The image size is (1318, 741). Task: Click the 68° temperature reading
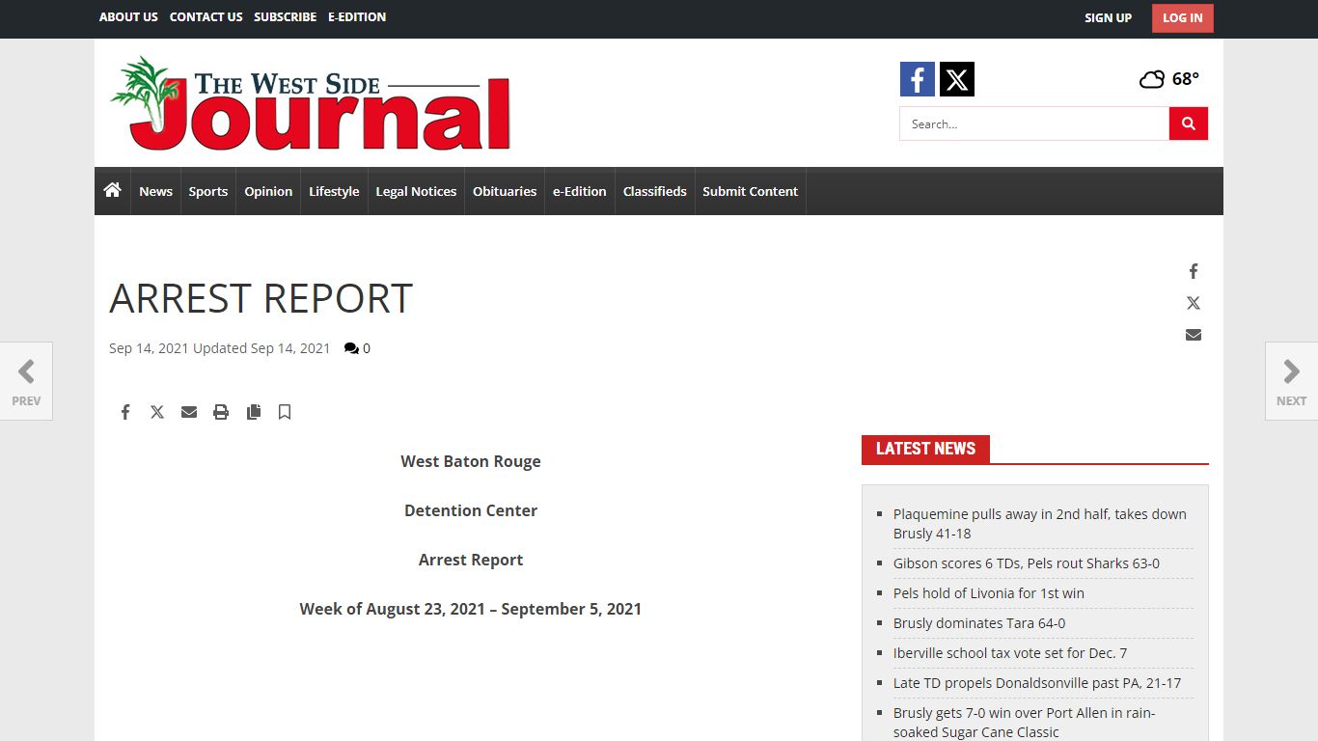pyautogui.click(x=1186, y=79)
